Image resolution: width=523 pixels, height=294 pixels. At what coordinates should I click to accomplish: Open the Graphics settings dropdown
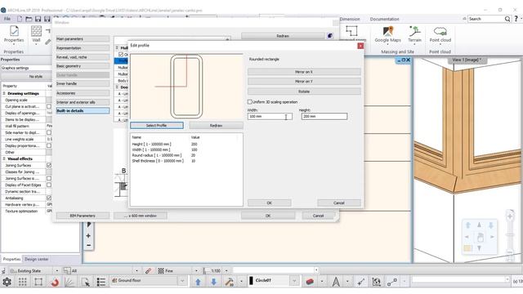25,68
